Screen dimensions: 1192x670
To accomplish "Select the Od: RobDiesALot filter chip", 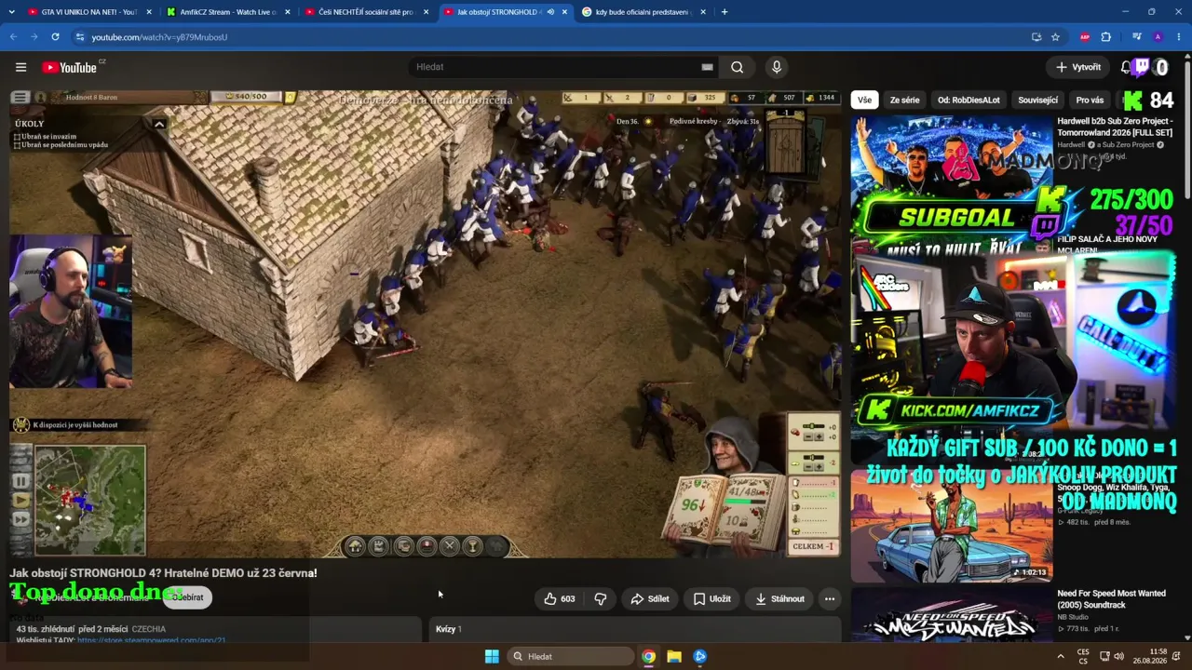I will pyautogui.click(x=968, y=100).
